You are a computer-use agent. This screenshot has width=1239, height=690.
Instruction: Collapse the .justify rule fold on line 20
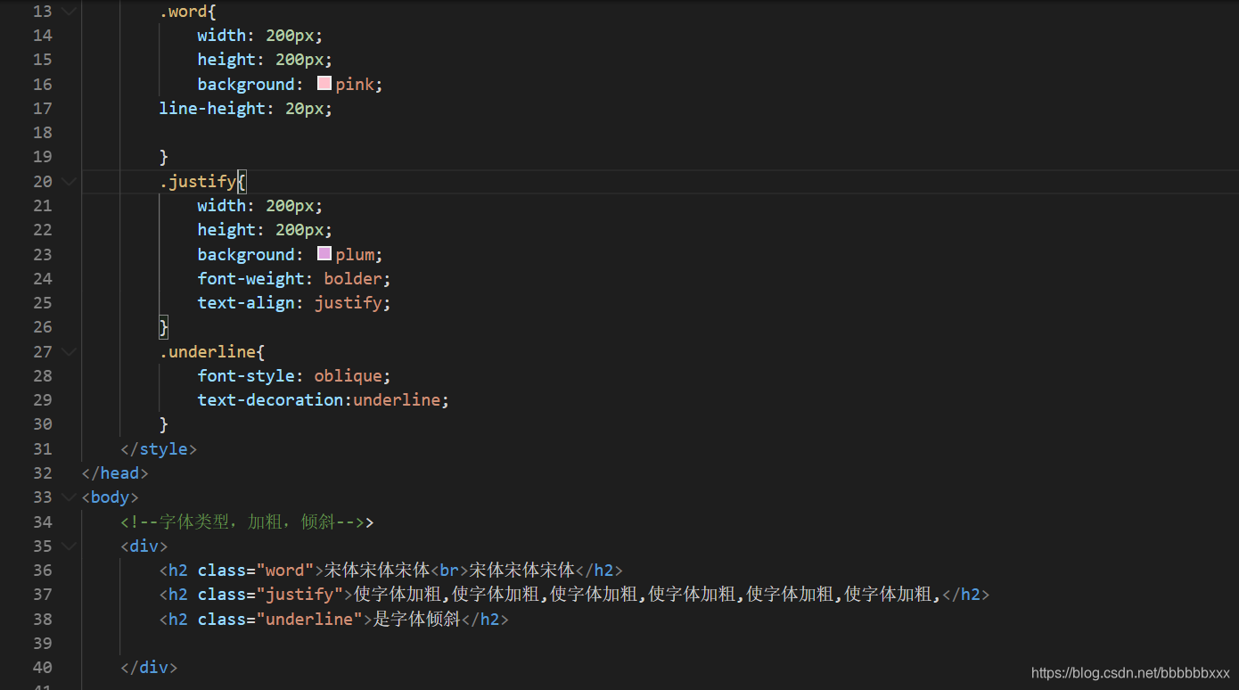(x=69, y=182)
